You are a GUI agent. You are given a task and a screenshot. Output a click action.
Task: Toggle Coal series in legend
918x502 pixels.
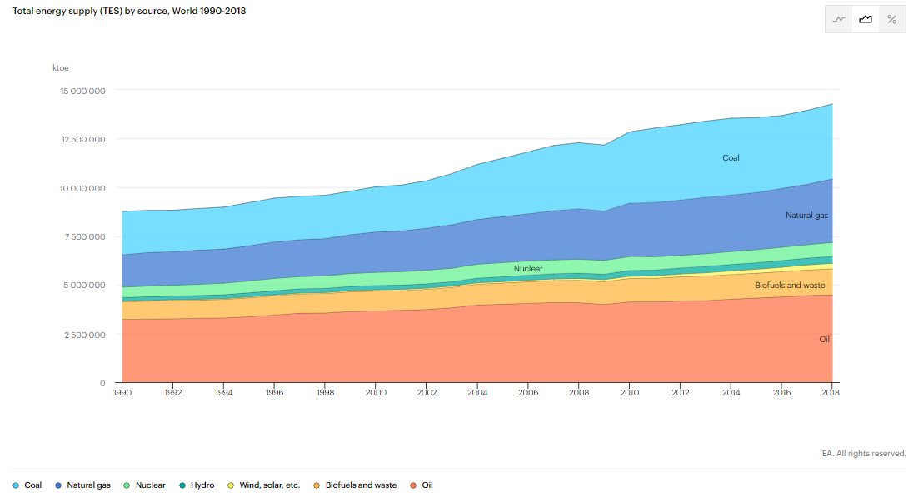pyautogui.click(x=32, y=485)
